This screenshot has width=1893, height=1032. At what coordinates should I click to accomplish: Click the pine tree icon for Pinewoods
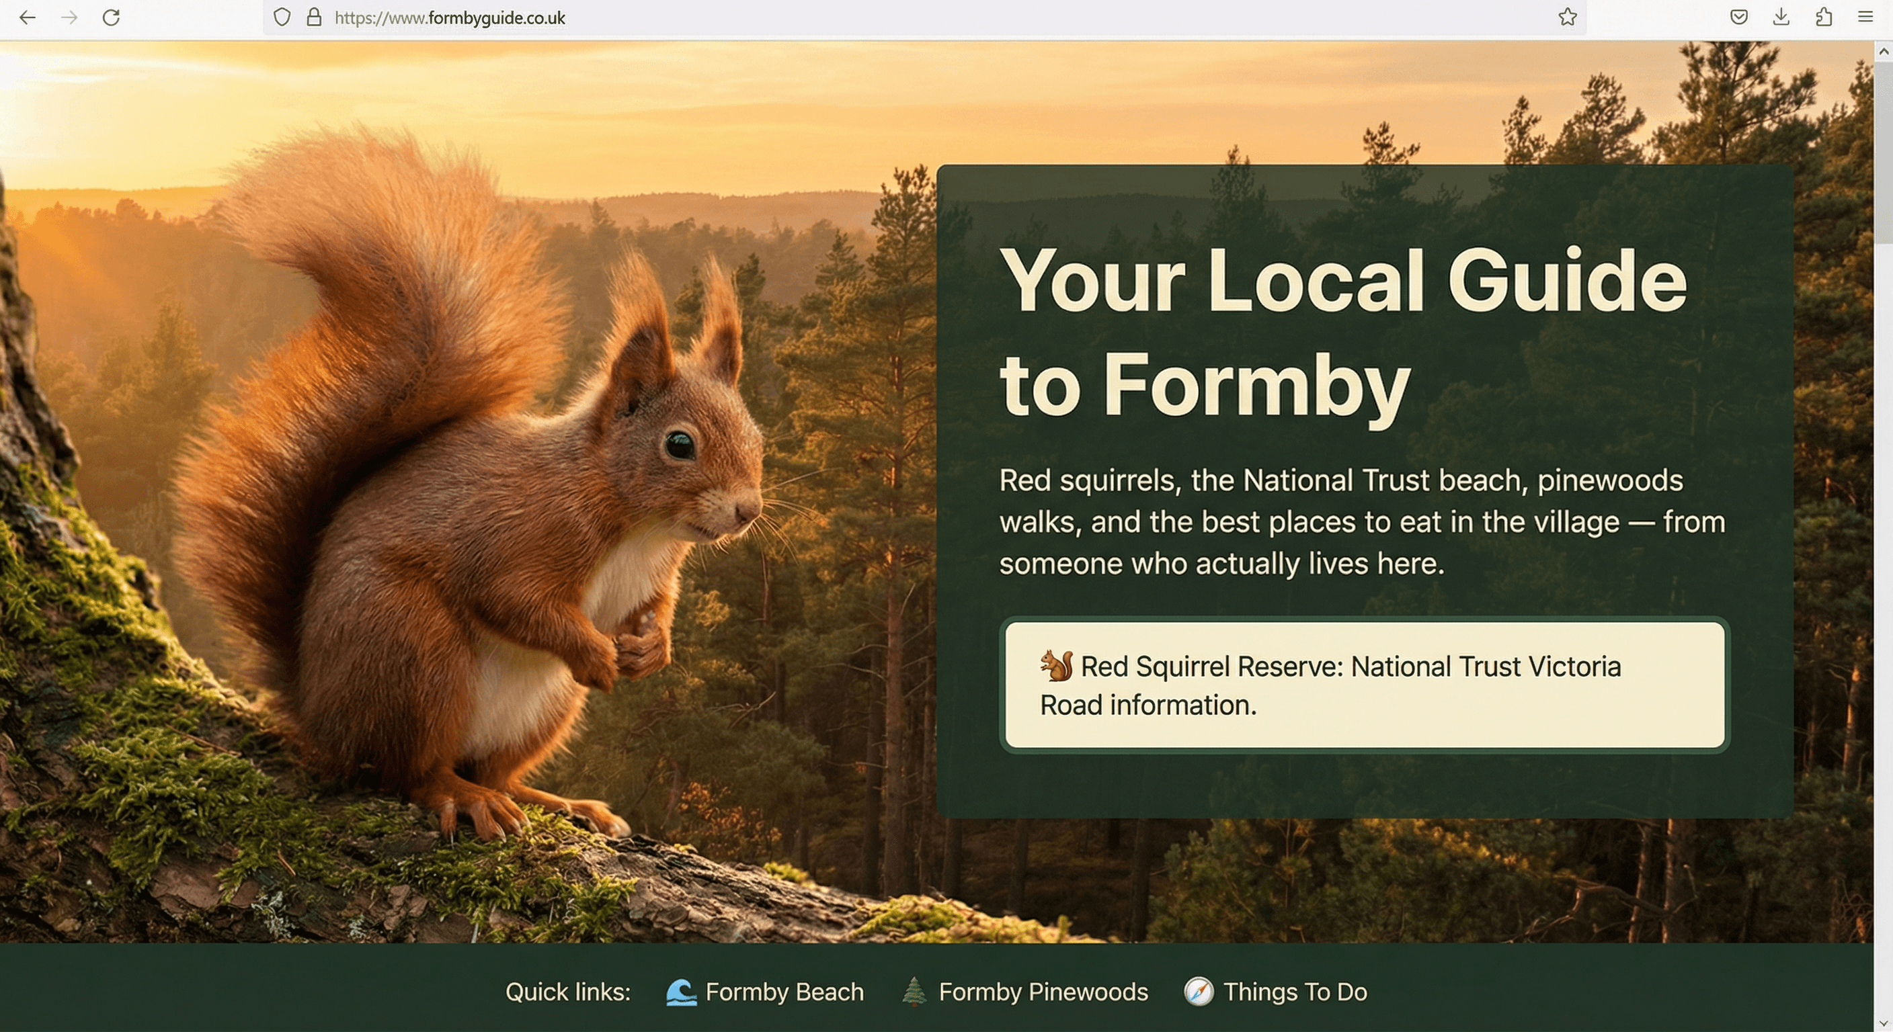pyautogui.click(x=914, y=992)
